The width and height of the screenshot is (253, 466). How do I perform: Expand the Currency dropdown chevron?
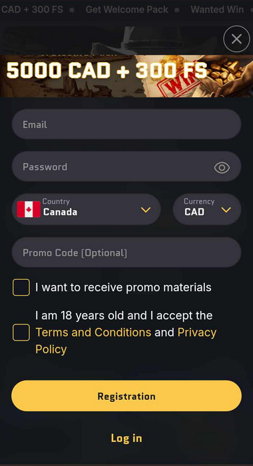(226, 210)
